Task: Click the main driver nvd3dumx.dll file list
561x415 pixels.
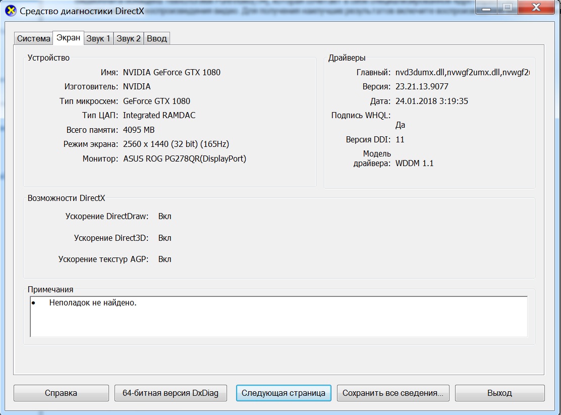Action: 462,72
